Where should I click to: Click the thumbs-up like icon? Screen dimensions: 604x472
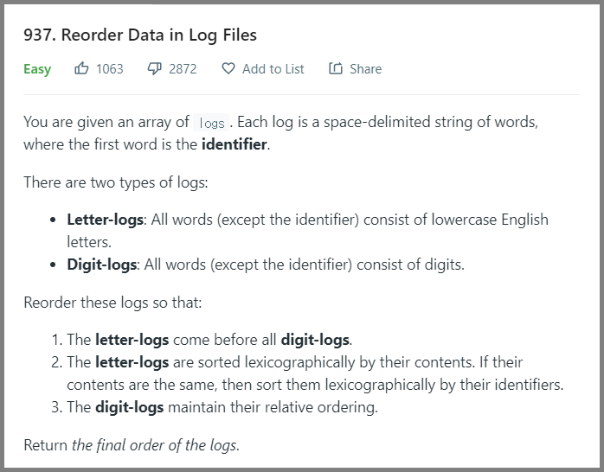pyautogui.click(x=81, y=68)
